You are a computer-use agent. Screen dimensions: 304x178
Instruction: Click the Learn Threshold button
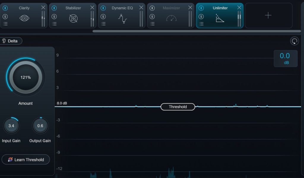26,160
